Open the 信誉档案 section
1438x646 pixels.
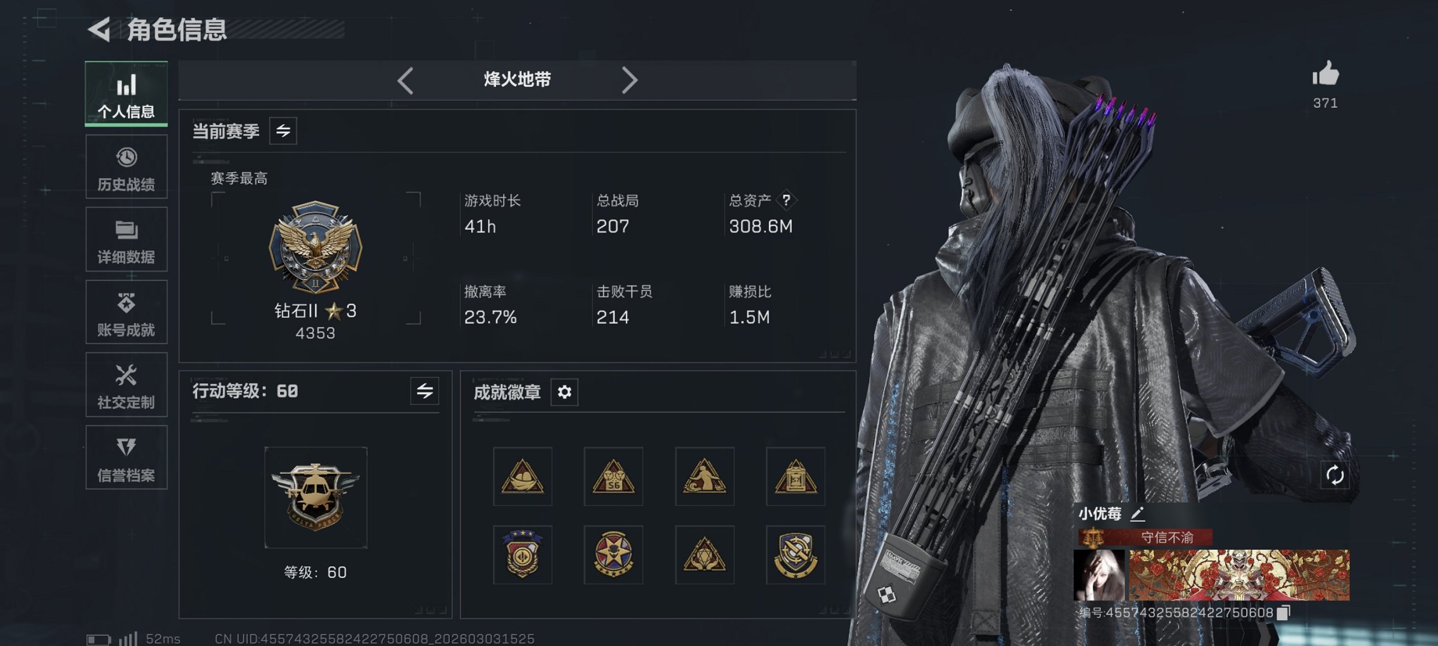(x=126, y=457)
